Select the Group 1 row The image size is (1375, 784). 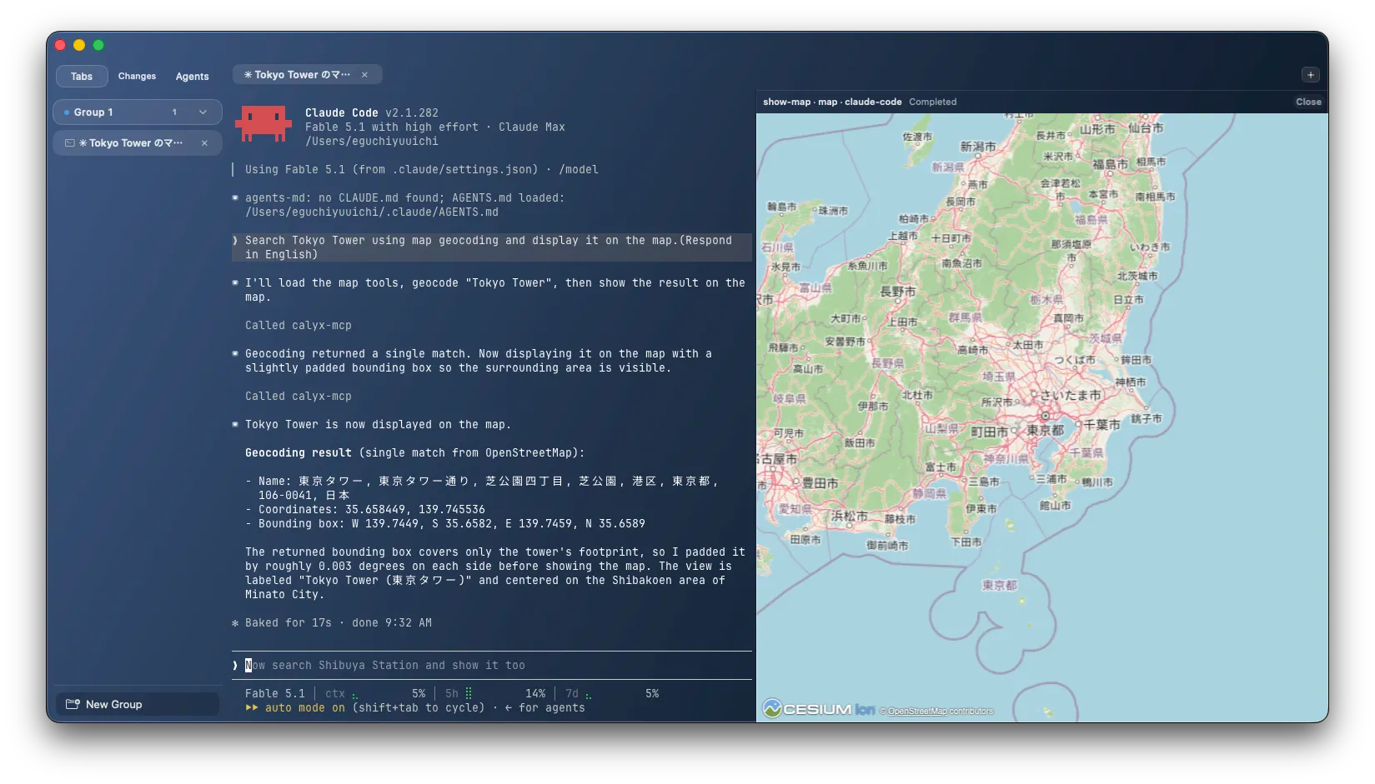(138, 112)
